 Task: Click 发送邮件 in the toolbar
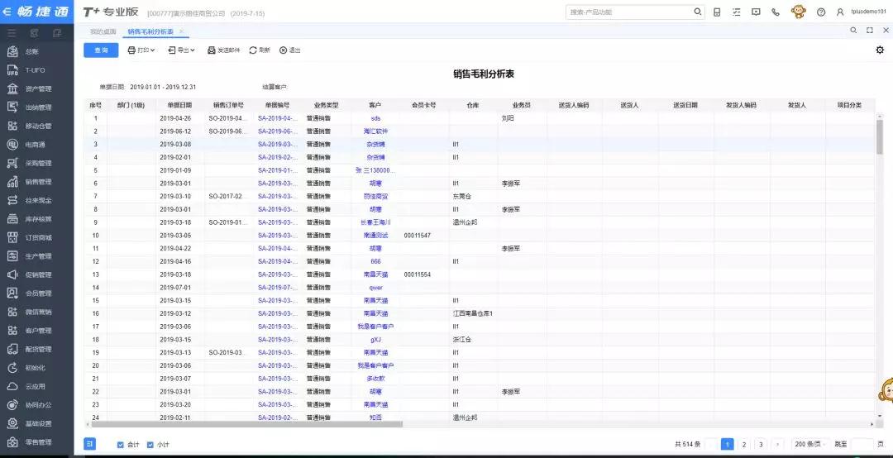click(x=224, y=50)
